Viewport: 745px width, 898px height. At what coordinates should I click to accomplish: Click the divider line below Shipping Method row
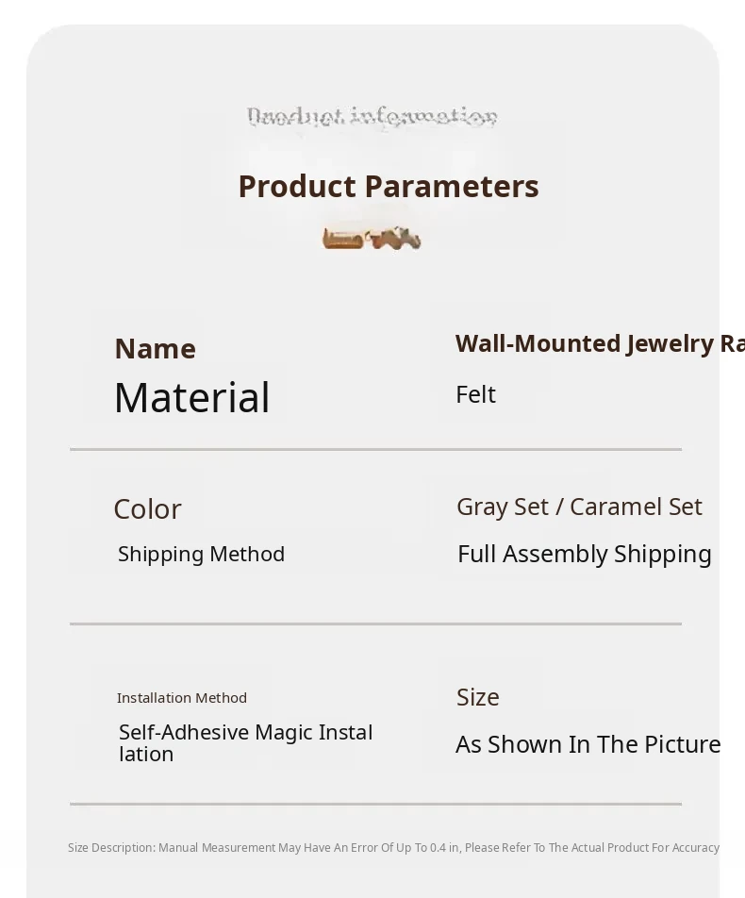[375, 624]
